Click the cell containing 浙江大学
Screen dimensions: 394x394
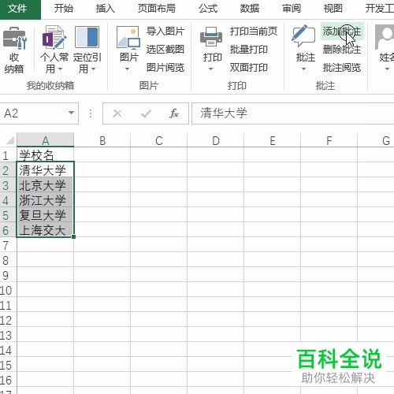46,200
